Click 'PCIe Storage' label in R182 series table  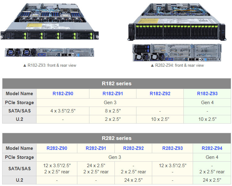[19, 102]
